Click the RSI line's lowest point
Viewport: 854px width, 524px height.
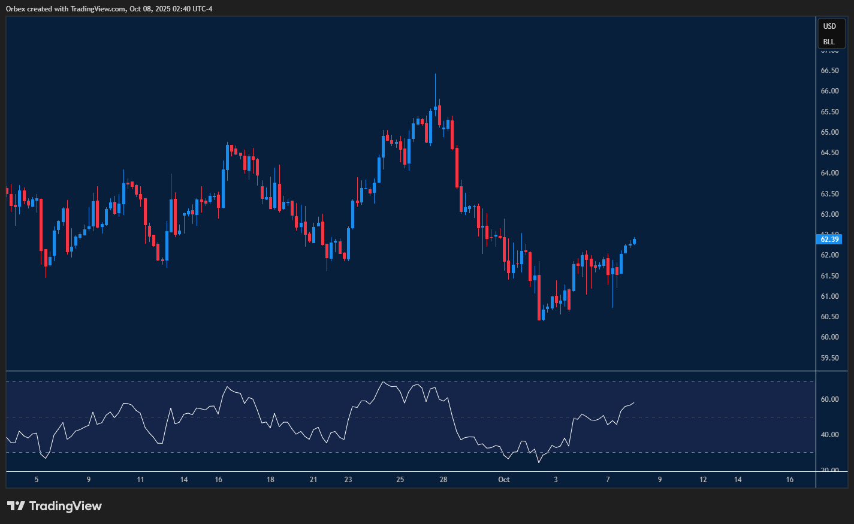[x=538, y=462]
